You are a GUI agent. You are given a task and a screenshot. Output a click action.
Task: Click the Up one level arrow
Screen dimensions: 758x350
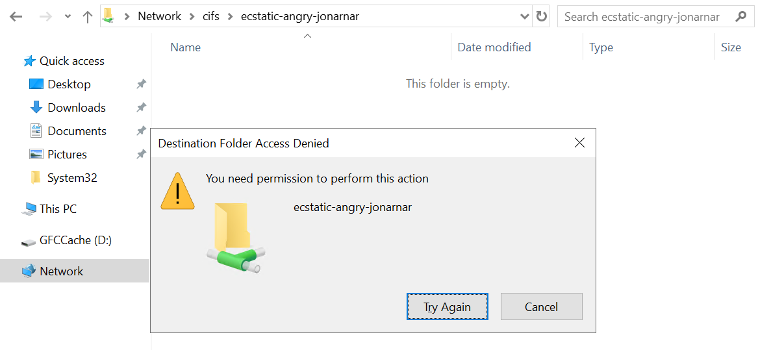[88, 17]
